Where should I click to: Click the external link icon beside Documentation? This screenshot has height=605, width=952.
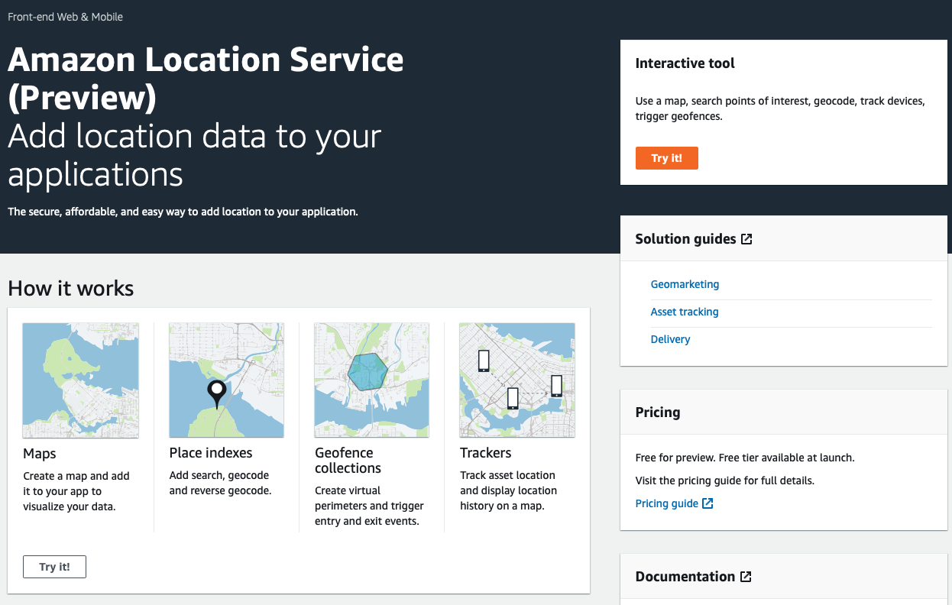point(746,577)
